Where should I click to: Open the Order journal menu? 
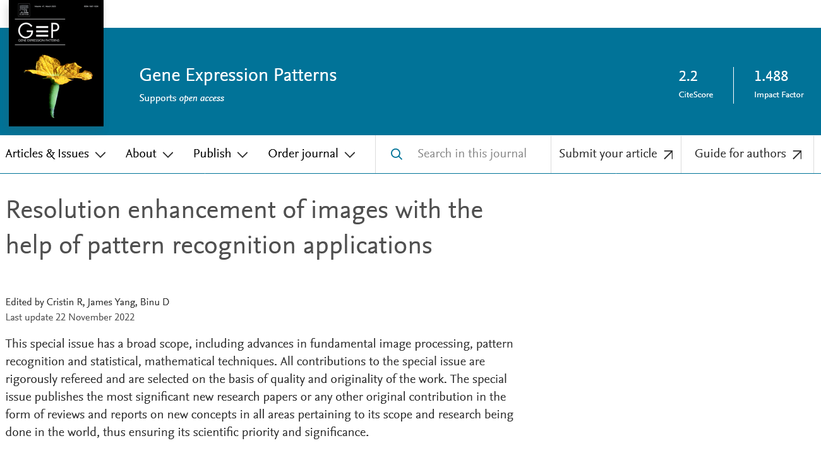(303, 154)
